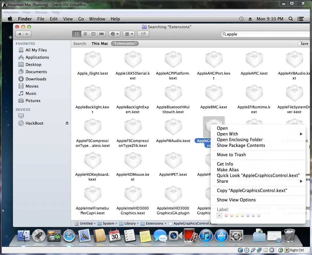
Task: Click Library in the path bar
Action: [x=127, y=224]
